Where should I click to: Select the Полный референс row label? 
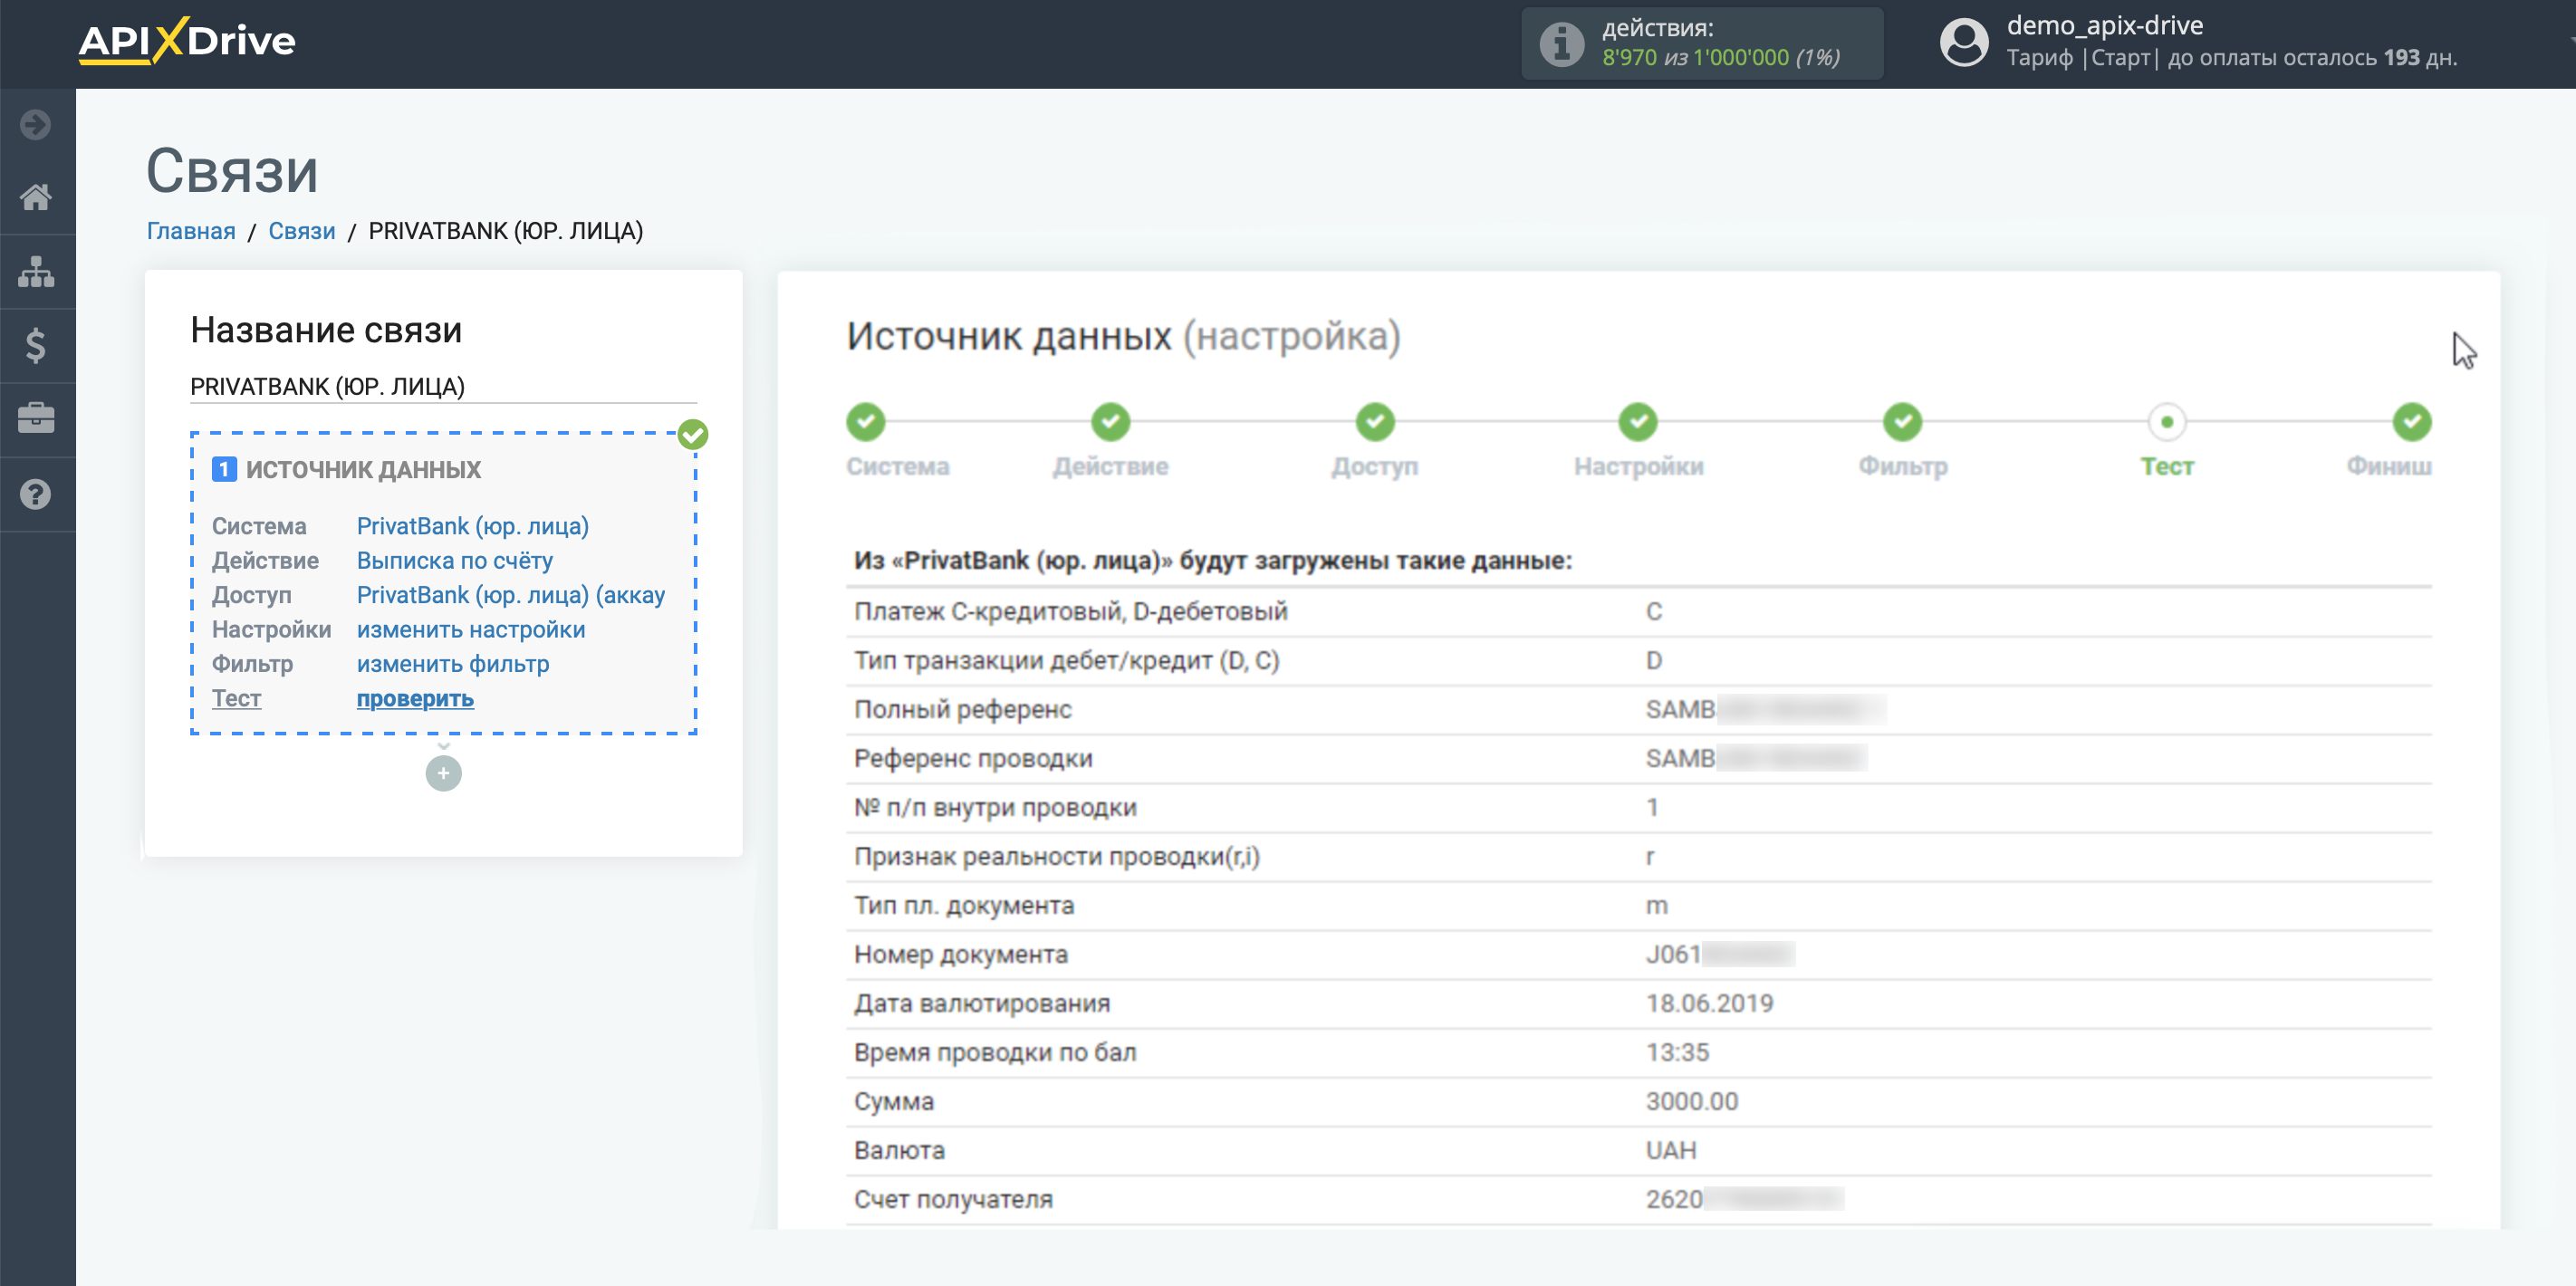pos(963,710)
